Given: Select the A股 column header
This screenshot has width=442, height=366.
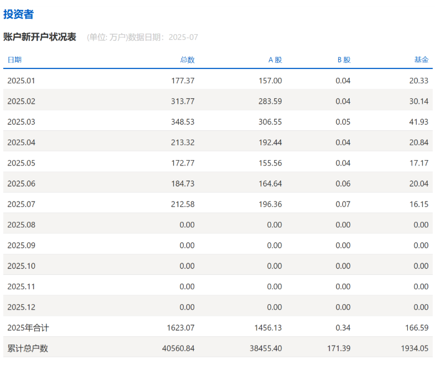Looking at the screenshot, I should pos(275,60).
